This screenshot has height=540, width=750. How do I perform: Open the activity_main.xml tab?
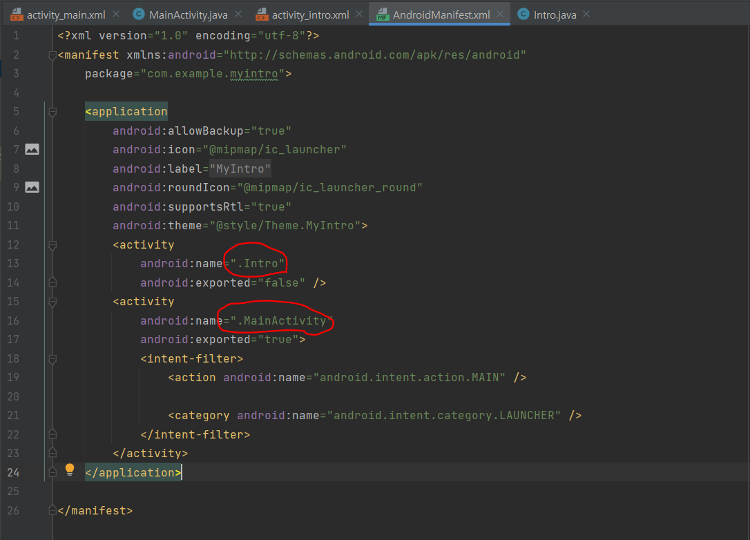pyautogui.click(x=67, y=15)
